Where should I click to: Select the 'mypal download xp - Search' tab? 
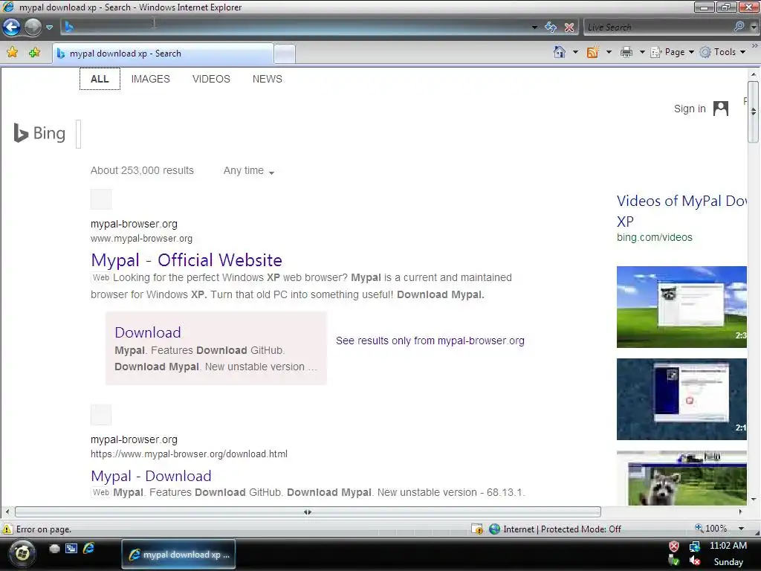pyautogui.click(x=163, y=54)
